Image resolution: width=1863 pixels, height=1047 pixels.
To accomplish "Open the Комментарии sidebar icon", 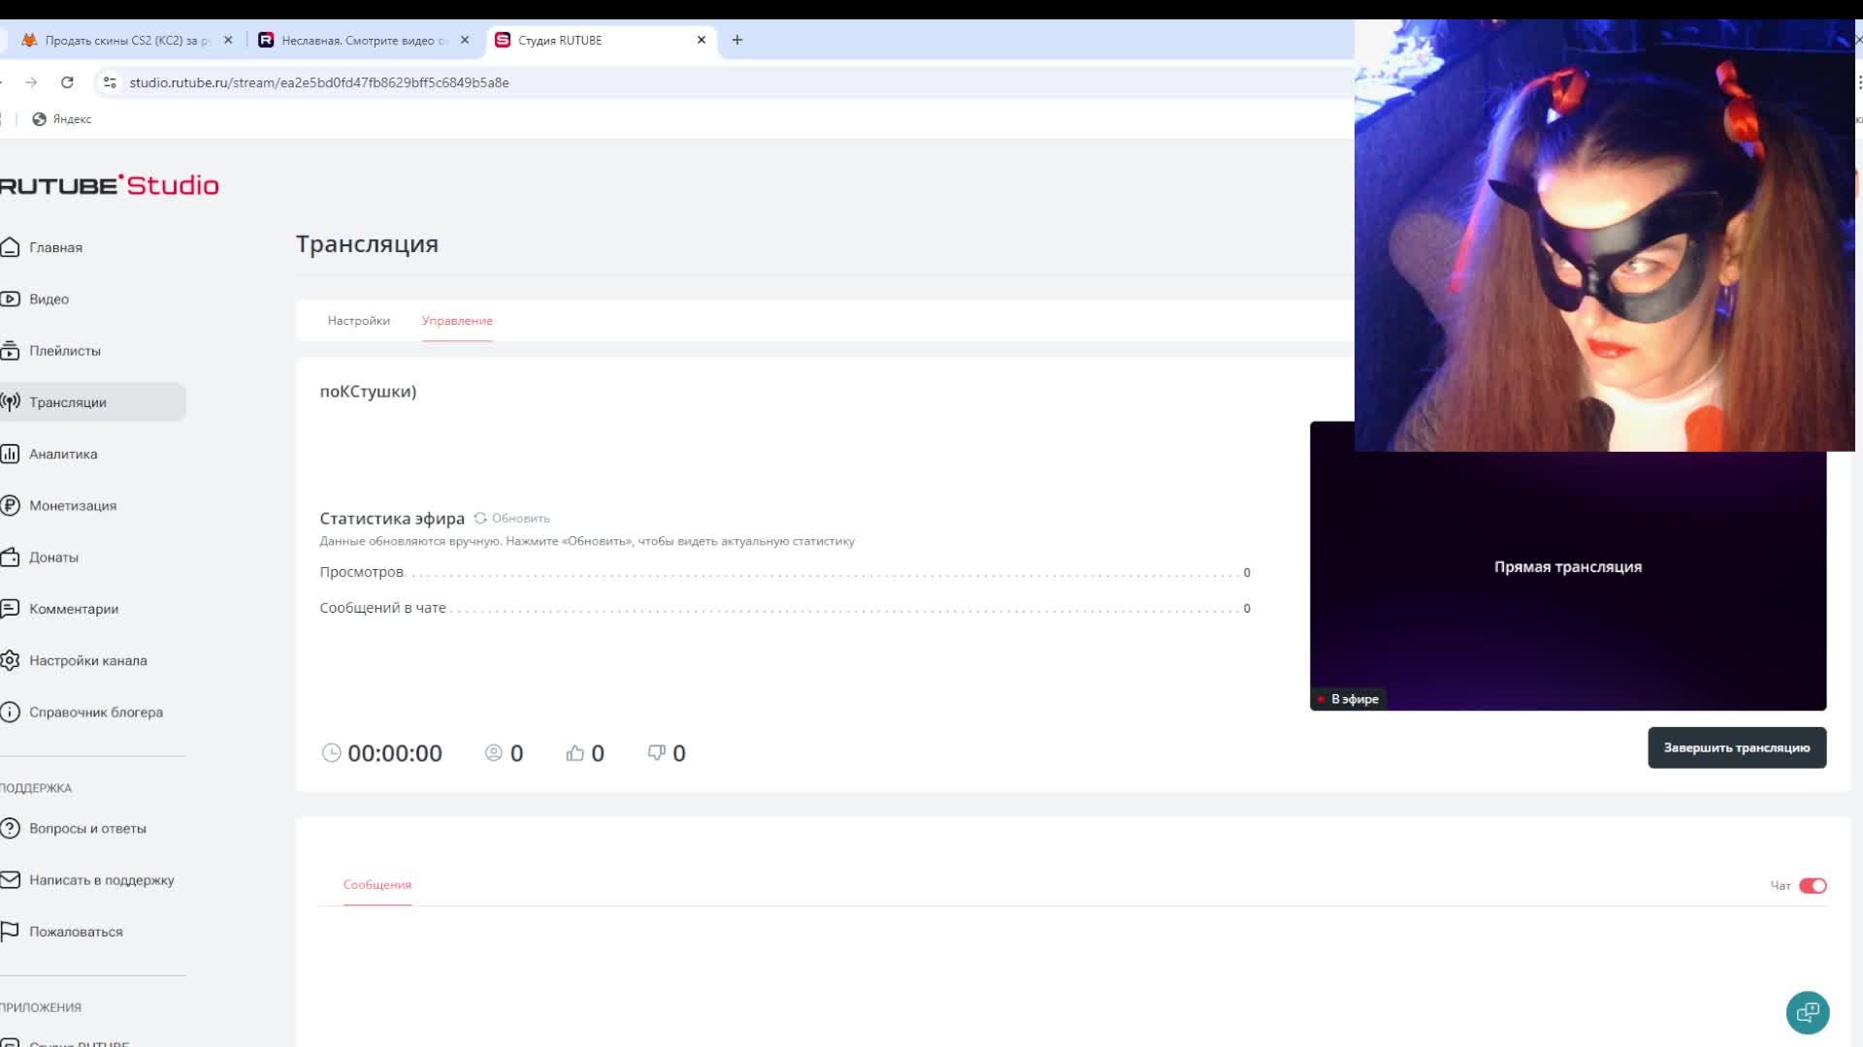I will pos(10,609).
